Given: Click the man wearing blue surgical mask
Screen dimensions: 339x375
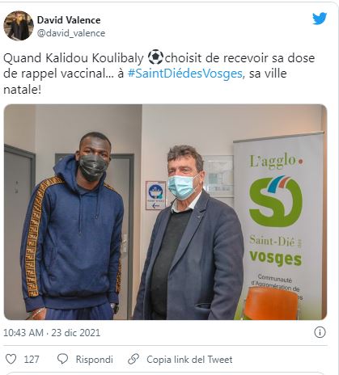Looking at the screenshot, I should 189,233.
